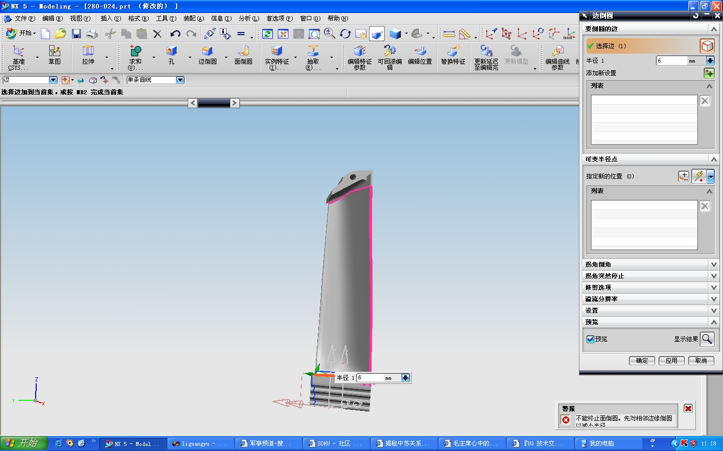
Task: Open the 帮助(H) menu
Action: click(x=338, y=19)
